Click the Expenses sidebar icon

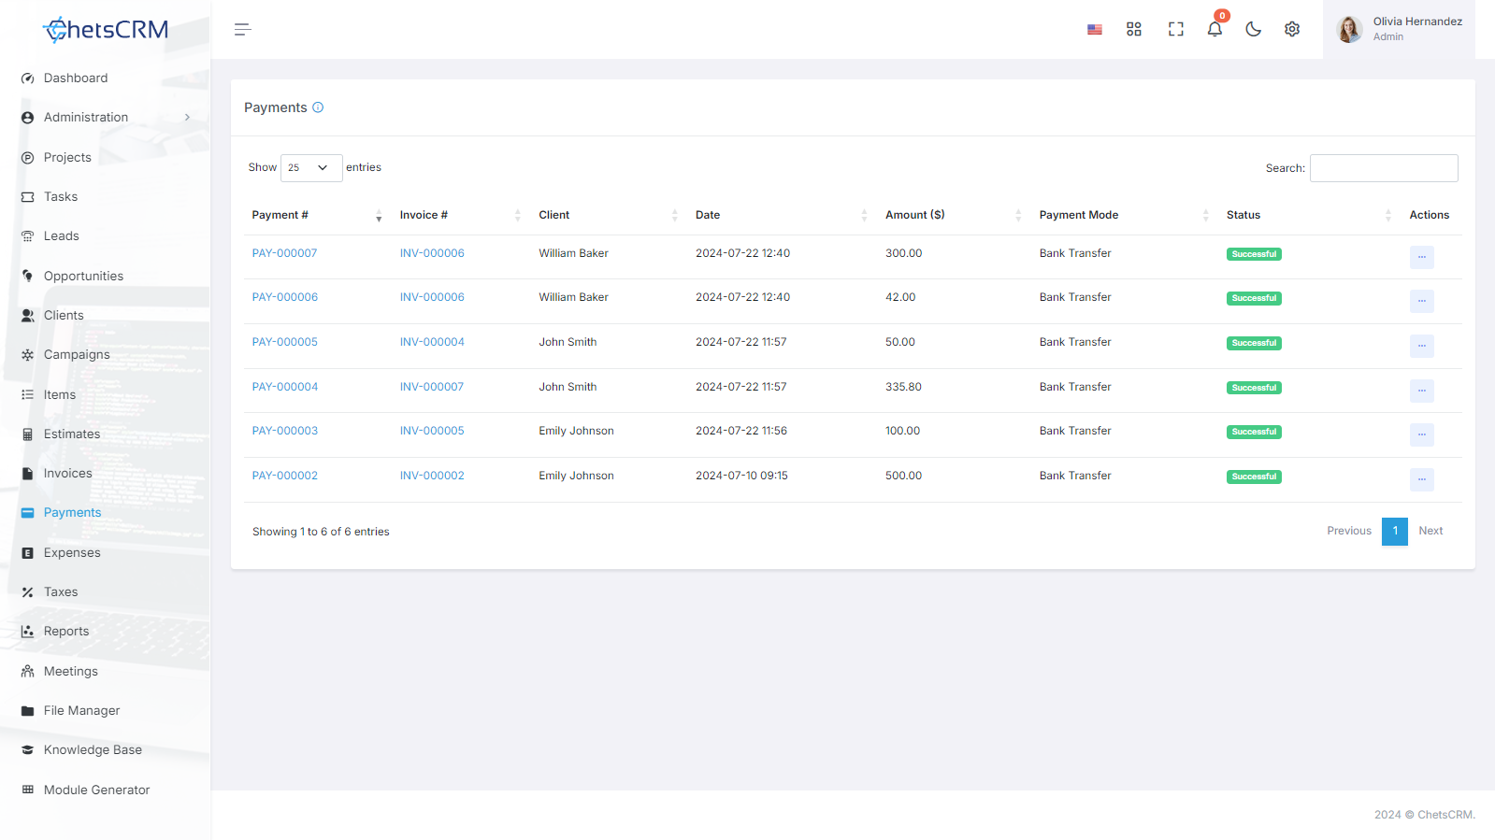pos(27,553)
